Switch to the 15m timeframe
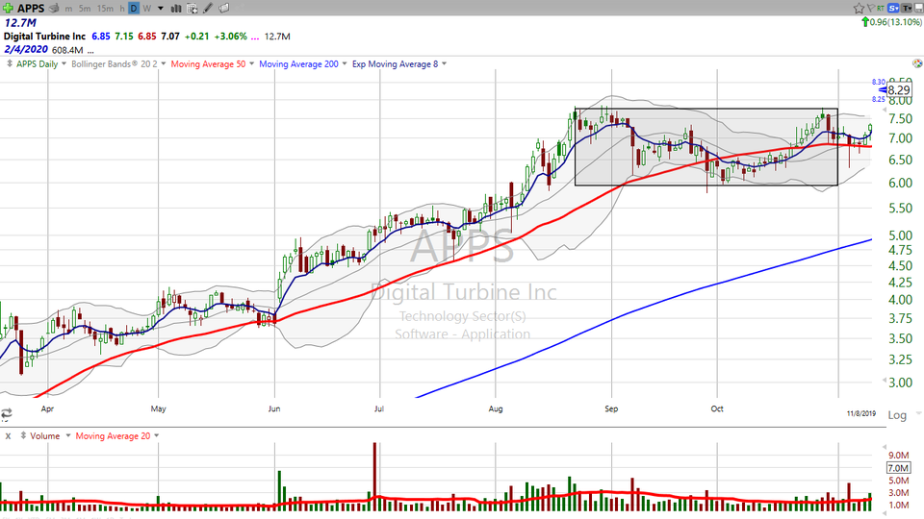The image size is (924, 519). (105, 9)
